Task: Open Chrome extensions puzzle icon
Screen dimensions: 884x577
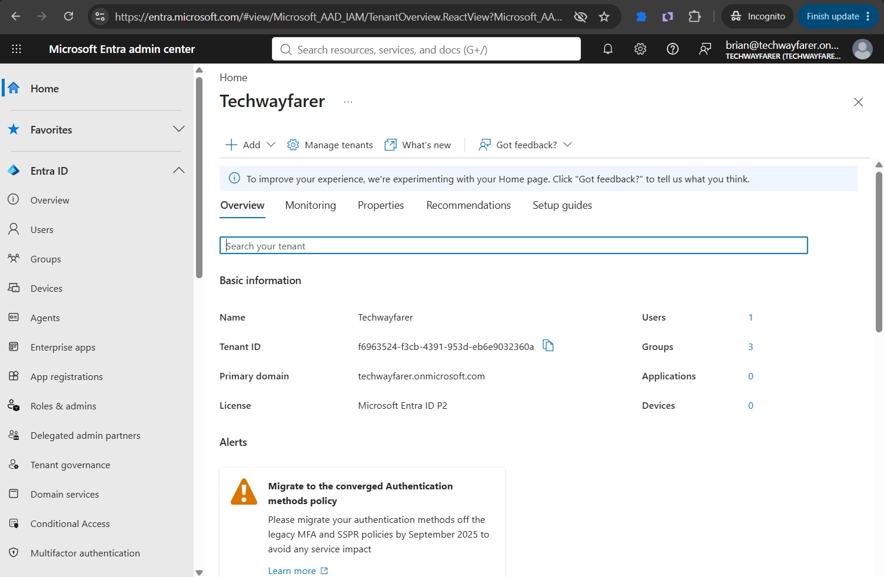Action: coord(694,16)
